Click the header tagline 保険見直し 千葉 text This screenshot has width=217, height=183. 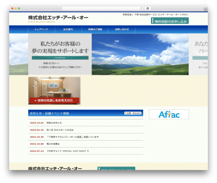tap(155, 15)
